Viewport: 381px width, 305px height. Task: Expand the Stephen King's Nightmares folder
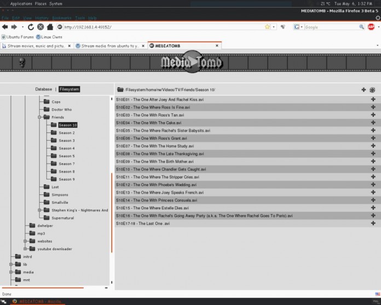pyautogui.click(x=39, y=210)
